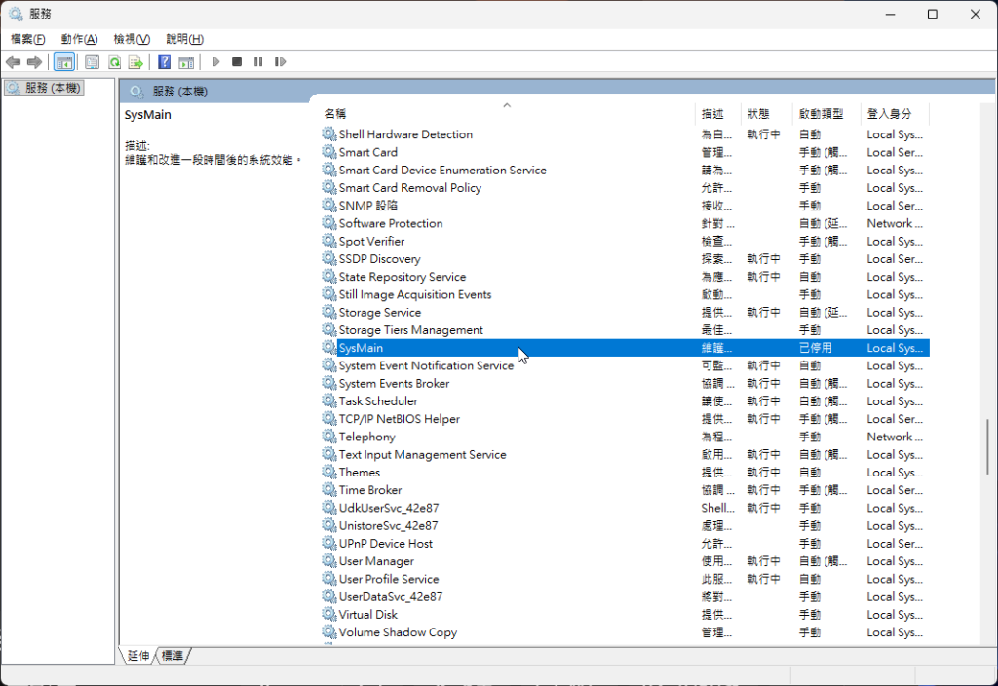Click the Stop Service square icon
998x686 pixels.
[x=237, y=62]
